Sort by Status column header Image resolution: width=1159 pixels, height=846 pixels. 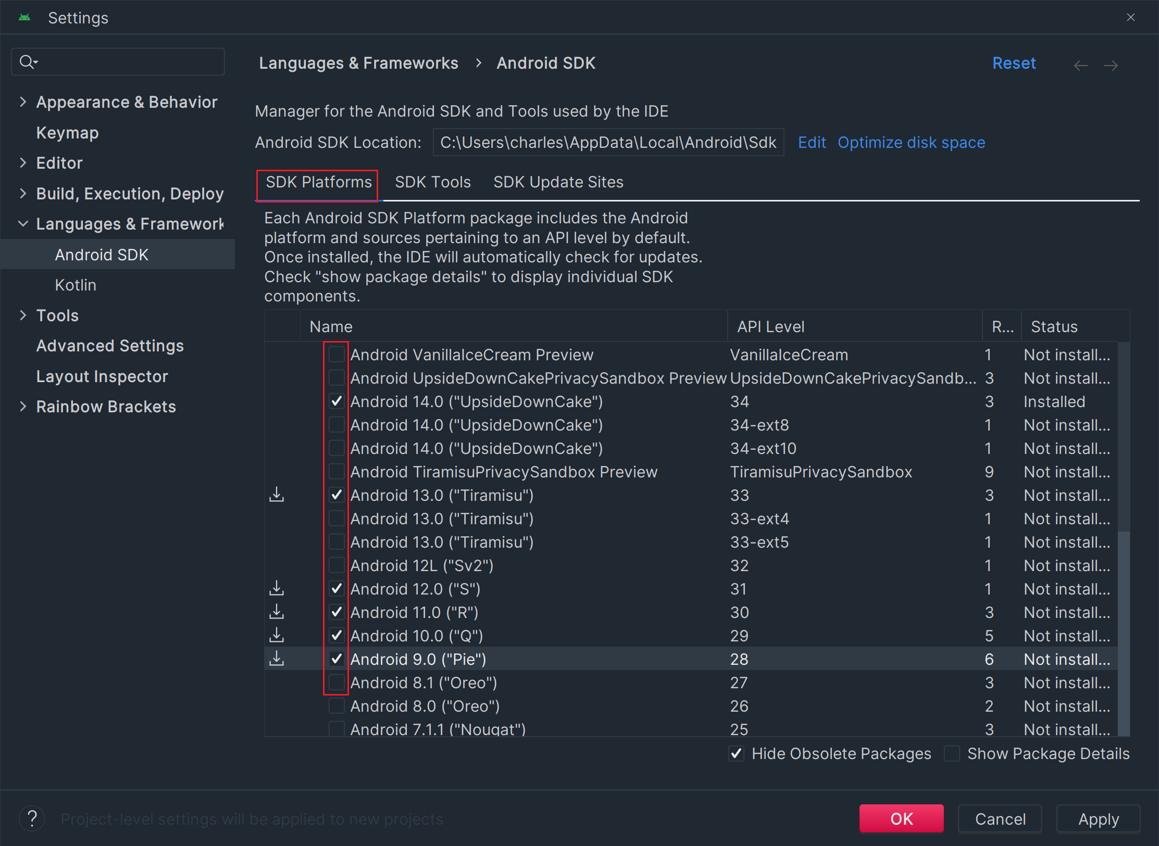click(1075, 326)
